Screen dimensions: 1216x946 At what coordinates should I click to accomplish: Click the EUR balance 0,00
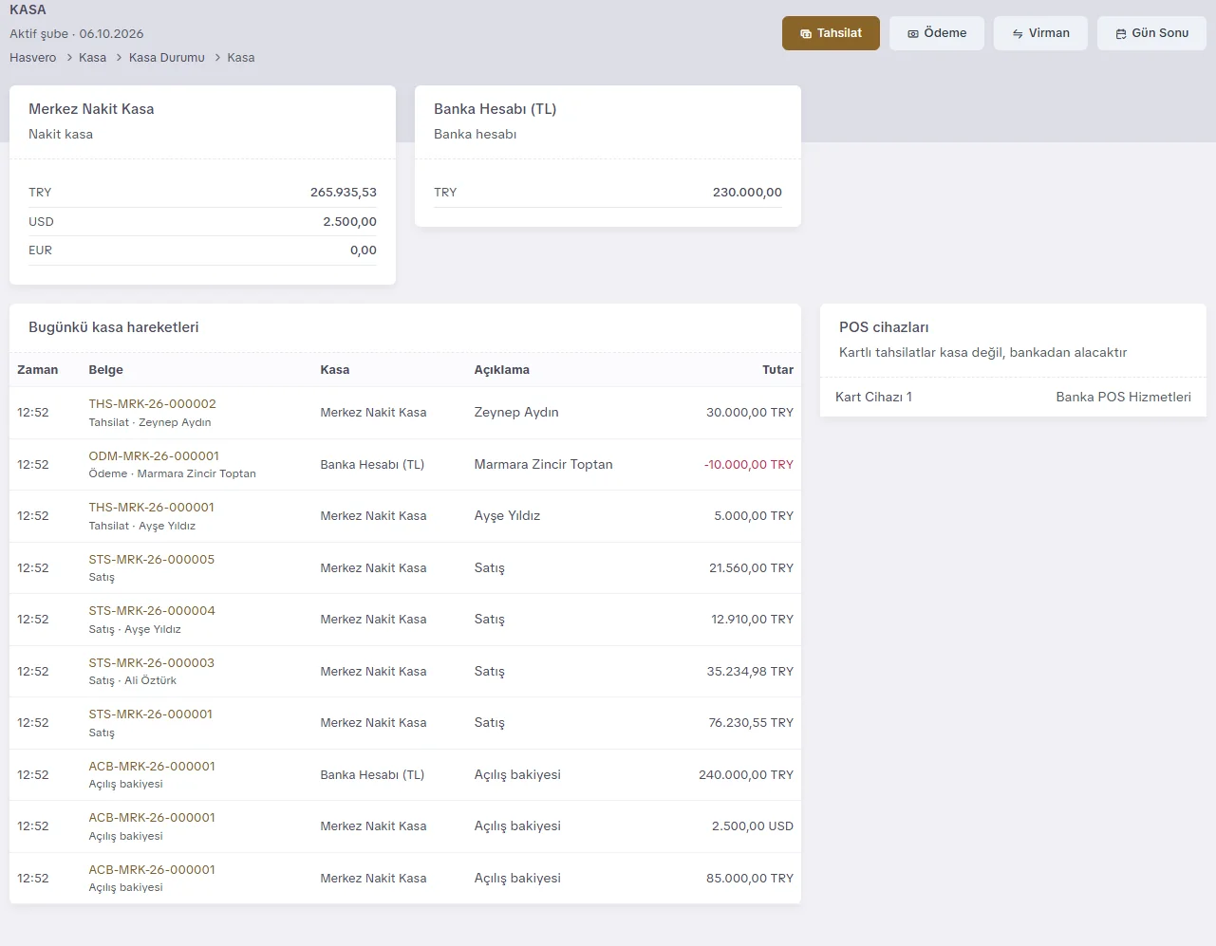(364, 250)
